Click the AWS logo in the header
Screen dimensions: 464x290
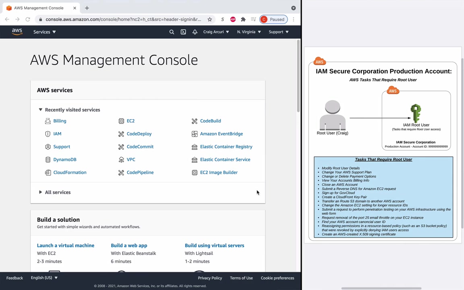[17, 32]
